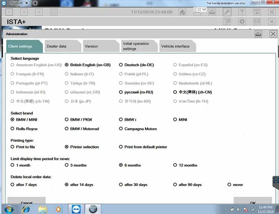Open Vehicle interface tab

point(178,46)
